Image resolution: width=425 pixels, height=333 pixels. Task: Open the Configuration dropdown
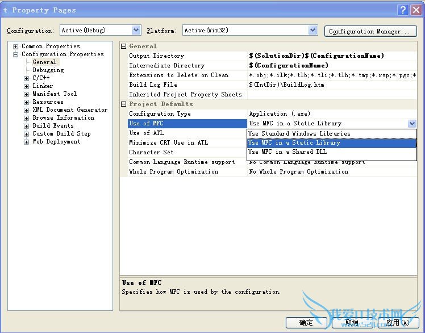click(x=136, y=30)
